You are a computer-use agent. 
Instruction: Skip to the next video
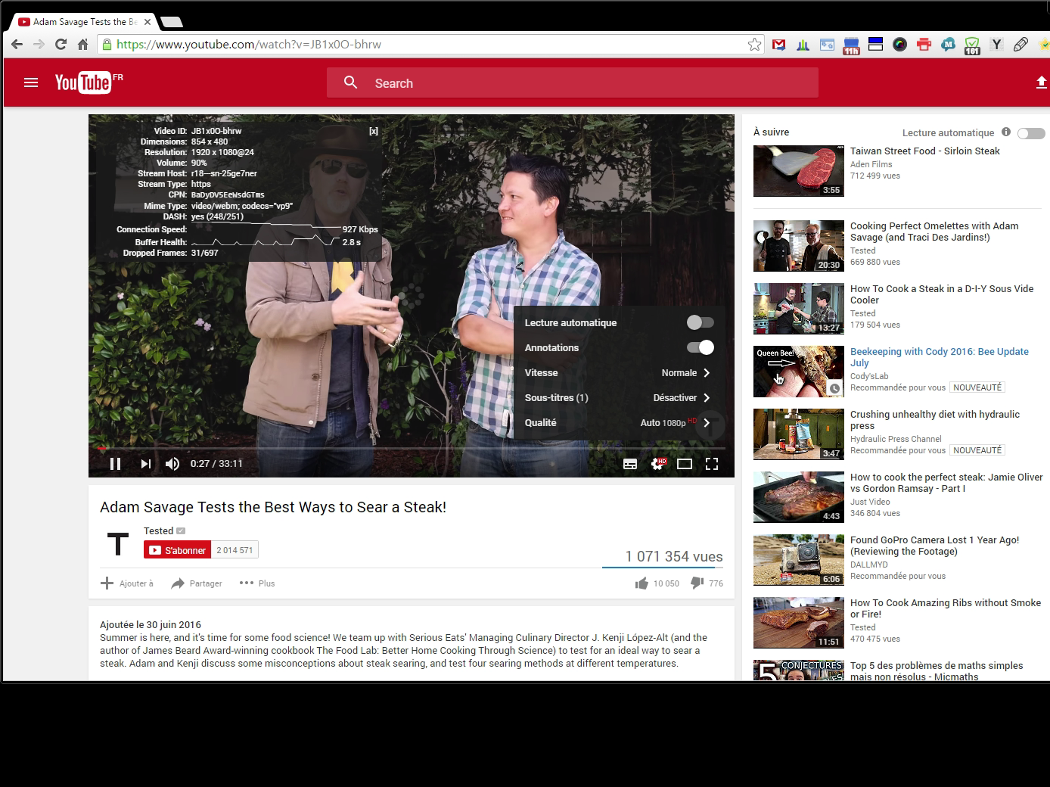pos(145,464)
